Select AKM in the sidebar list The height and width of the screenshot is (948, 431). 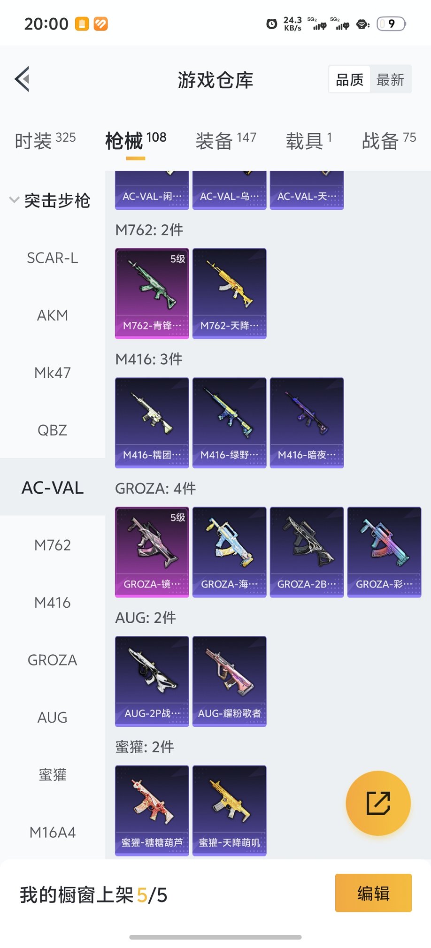coord(53,315)
